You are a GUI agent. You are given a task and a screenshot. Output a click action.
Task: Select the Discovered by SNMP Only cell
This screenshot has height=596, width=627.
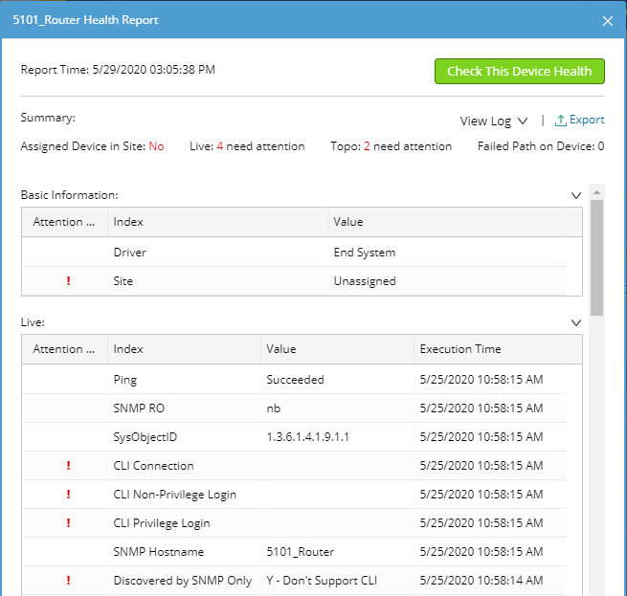pos(185,580)
